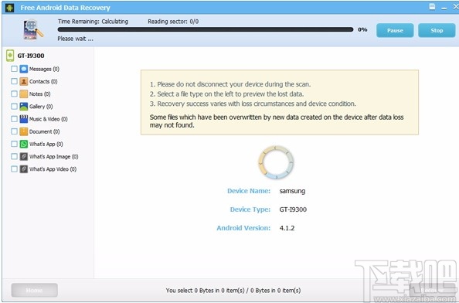Select the Music & Video checkbox
The height and width of the screenshot is (303, 459).
(14, 118)
